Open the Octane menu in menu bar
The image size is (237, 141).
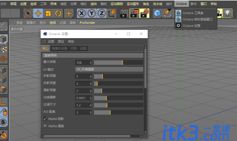point(181,4)
